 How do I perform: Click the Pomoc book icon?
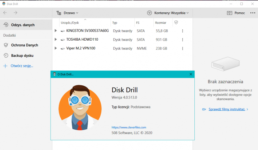(230, 13)
